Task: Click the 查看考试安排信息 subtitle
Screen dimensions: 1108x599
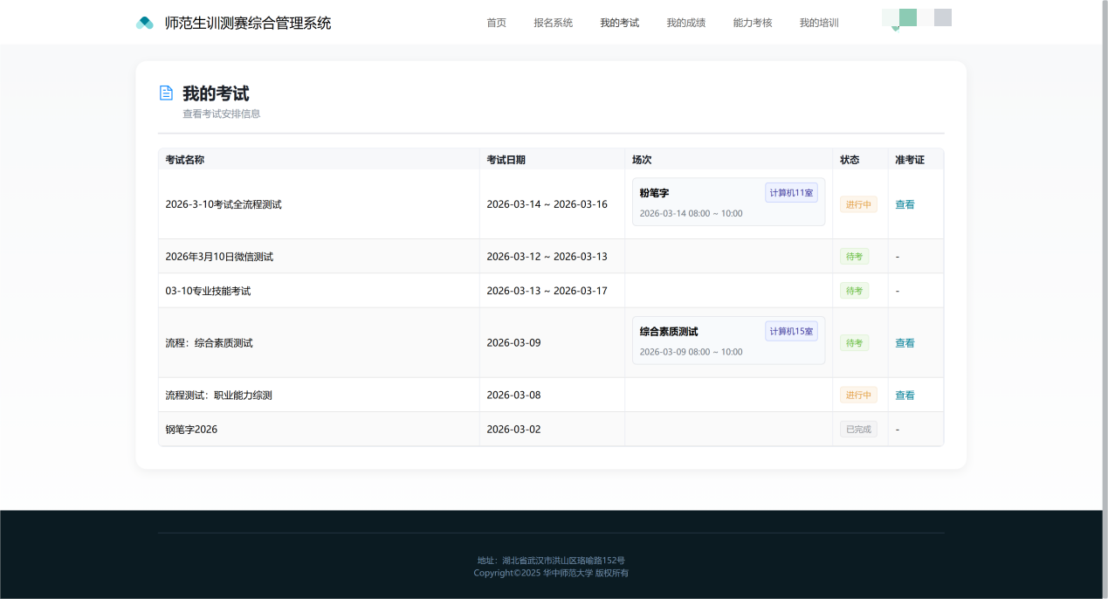Action: tap(221, 114)
